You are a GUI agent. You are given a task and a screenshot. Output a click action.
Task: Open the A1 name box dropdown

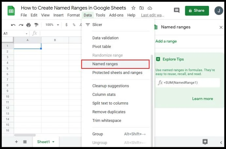point(27,34)
